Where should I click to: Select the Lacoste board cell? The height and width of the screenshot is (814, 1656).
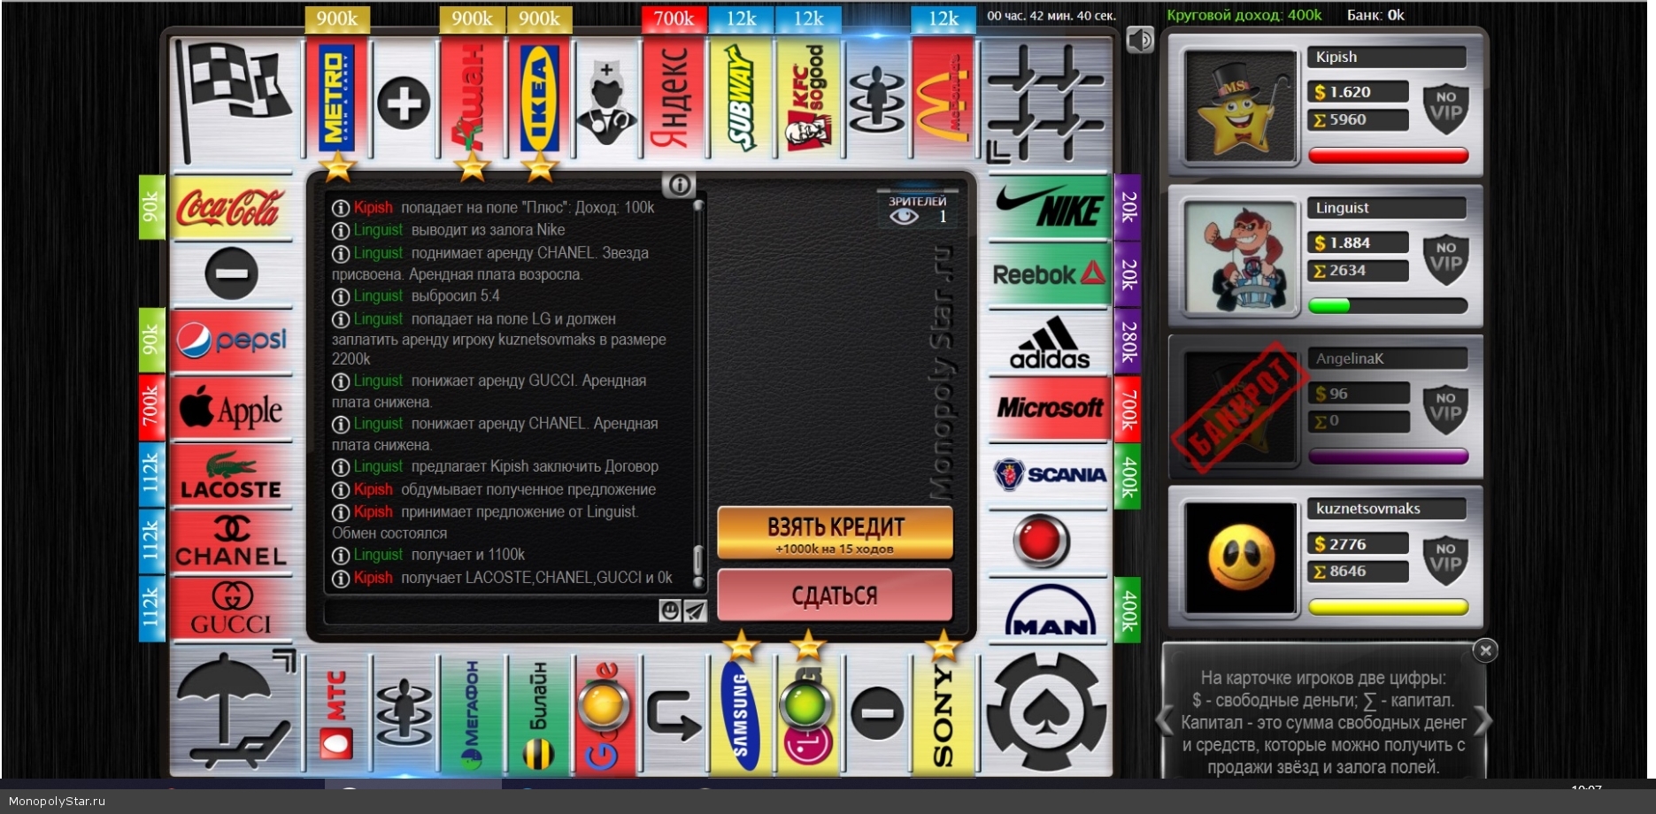231,475
